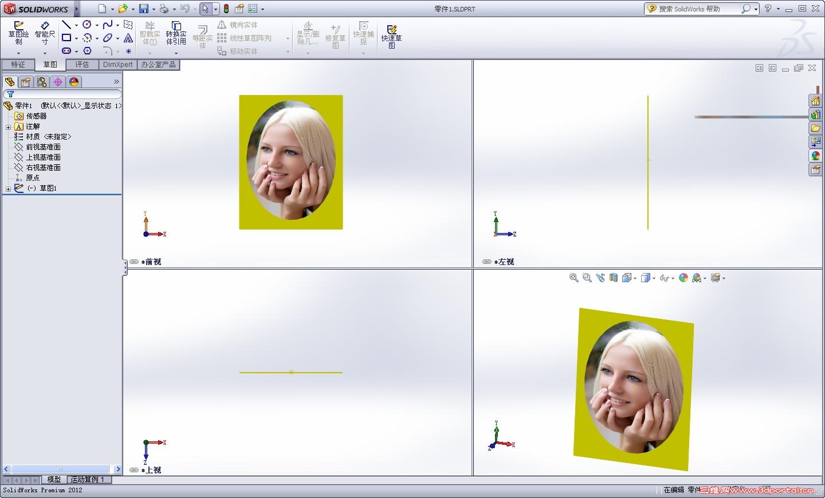Click the Section View icon
825x498 pixels.
pos(614,278)
